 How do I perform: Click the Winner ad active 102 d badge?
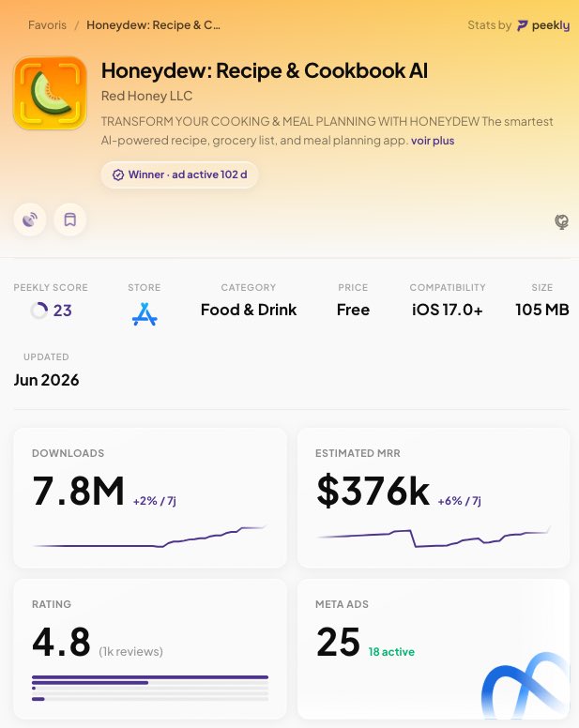tap(179, 174)
